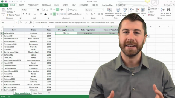Open the Clear eraser dropdown
This screenshot has height=98, width=175.
(x=151, y=15)
